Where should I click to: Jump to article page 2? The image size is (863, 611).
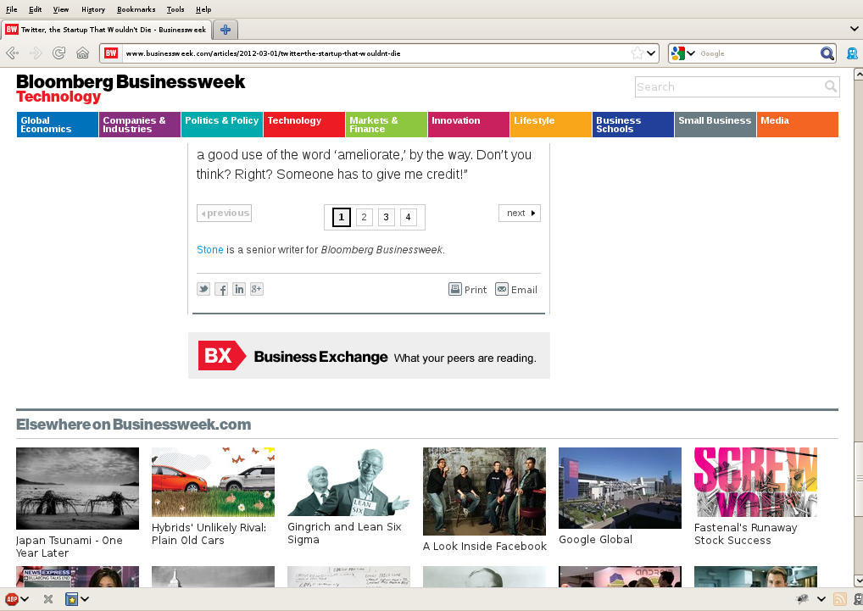click(x=364, y=217)
